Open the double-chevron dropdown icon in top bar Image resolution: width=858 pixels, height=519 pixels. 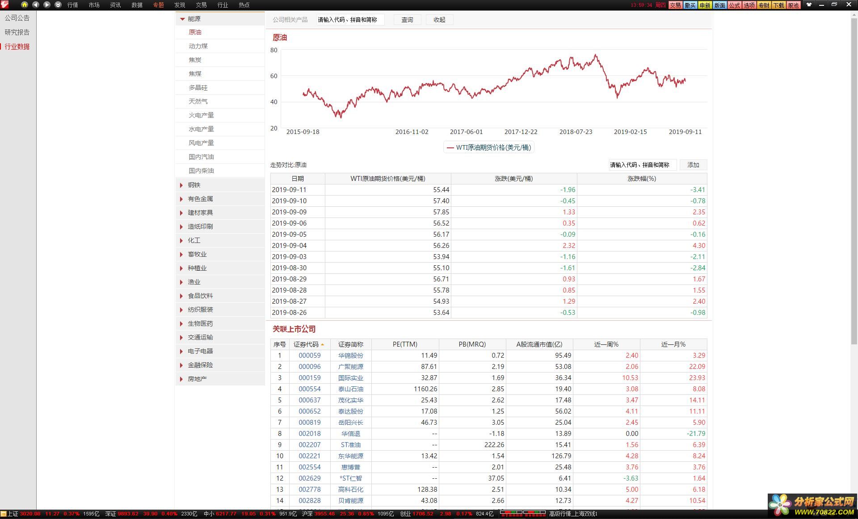[58, 4]
